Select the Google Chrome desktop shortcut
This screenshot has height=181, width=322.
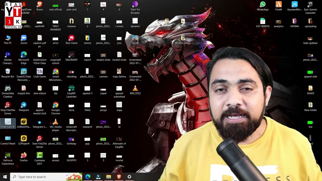(x=56, y=108)
